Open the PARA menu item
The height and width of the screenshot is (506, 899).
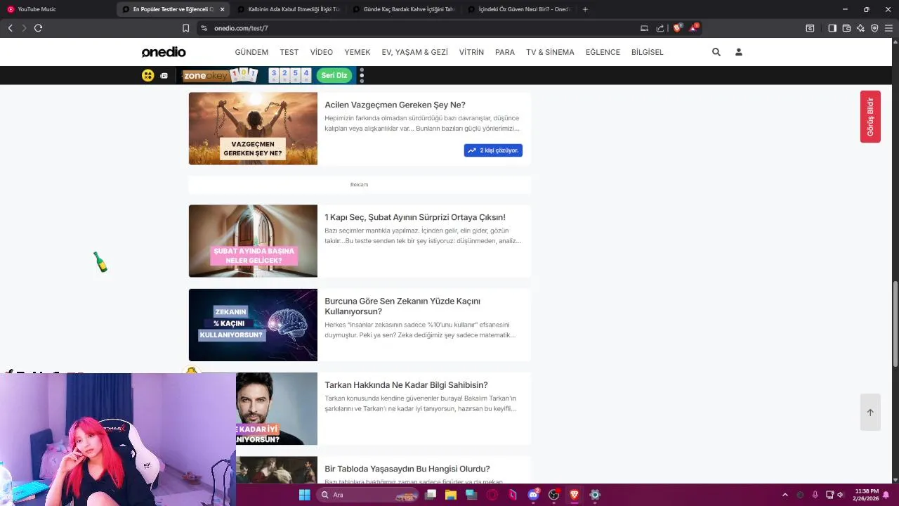(505, 52)
